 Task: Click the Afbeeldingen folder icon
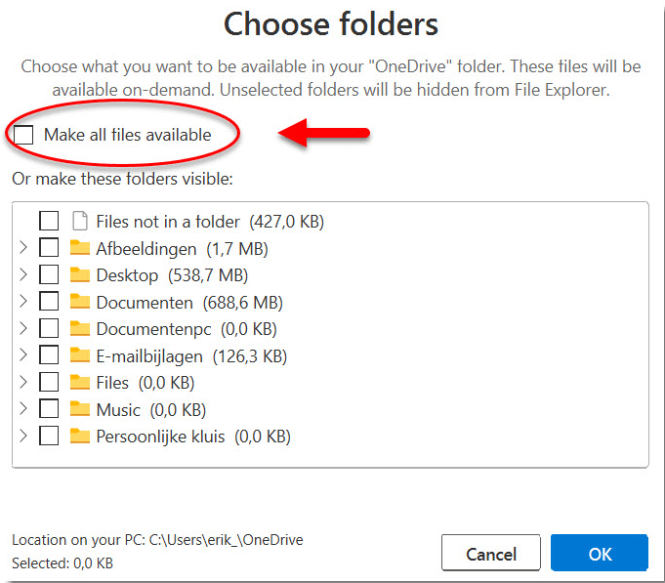point(80,248)
